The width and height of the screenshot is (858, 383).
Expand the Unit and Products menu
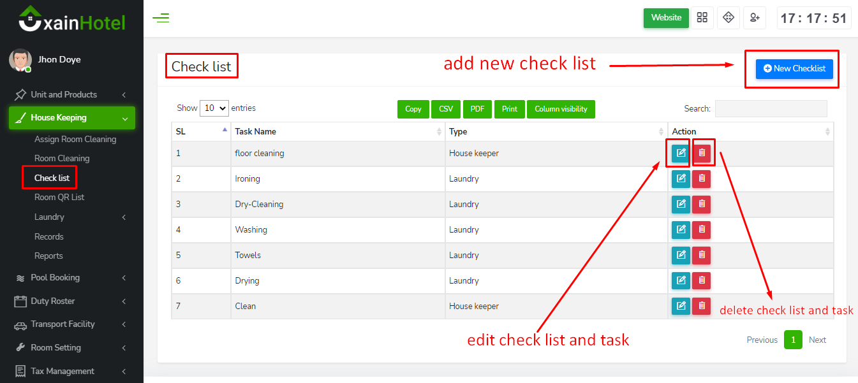[71, 95]
